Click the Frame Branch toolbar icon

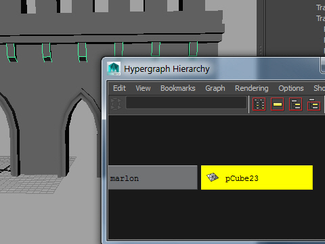(x=314, y=104)
